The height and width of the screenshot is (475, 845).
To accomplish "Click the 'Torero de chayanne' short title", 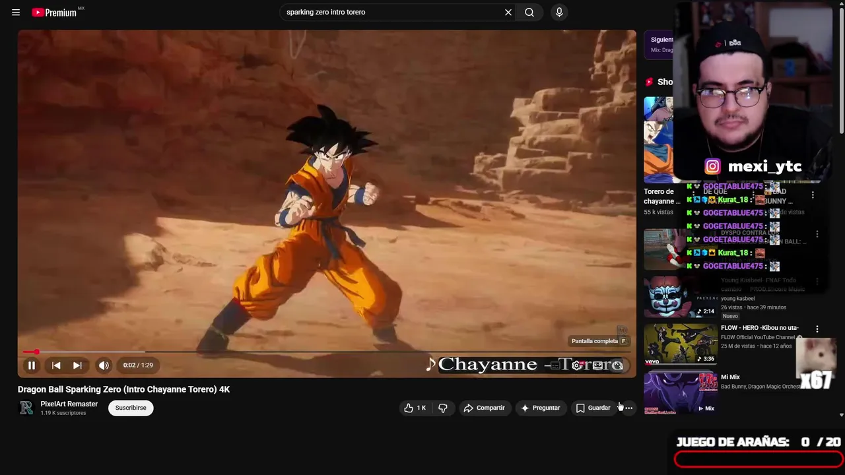I will click(661, 197).
